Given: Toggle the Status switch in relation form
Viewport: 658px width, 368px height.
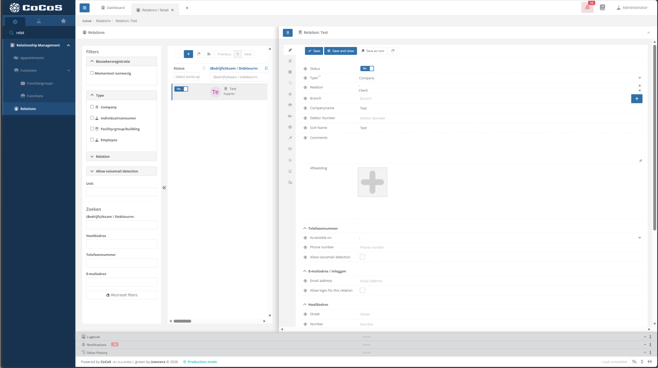Looking at the screenshot, I should (x=367, y=69).
